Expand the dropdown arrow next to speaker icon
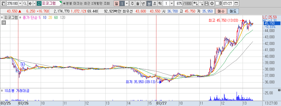The height and width of the screenshot is (106, 281). [x=35, y=3]
